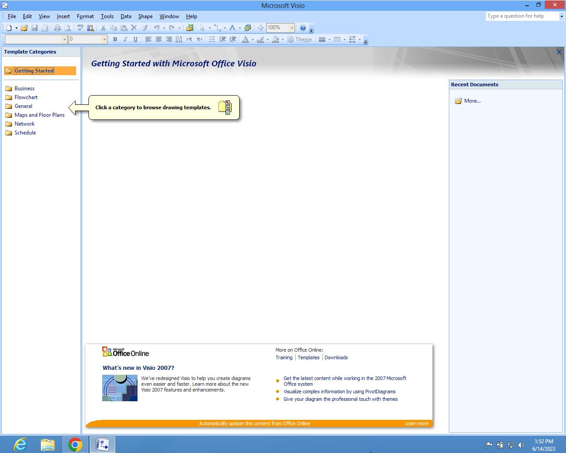Open the font name dropdown

(x=65, y=39)
